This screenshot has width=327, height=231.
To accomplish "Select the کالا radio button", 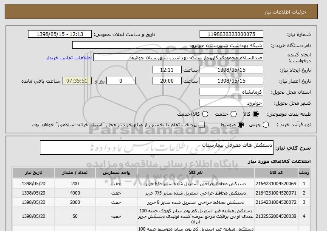I will [256, 114].
